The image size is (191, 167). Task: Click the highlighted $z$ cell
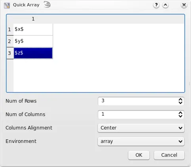tap(33, 53)
